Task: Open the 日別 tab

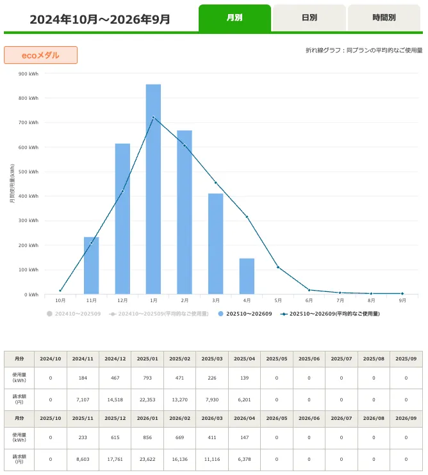Action: click(x=309, y=17)
